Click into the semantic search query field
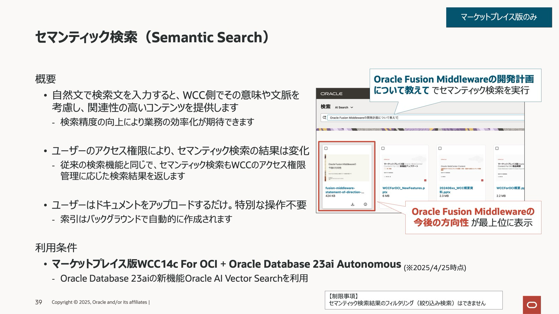The height and width of the screenshot is (314, 559). pos(426,118)
